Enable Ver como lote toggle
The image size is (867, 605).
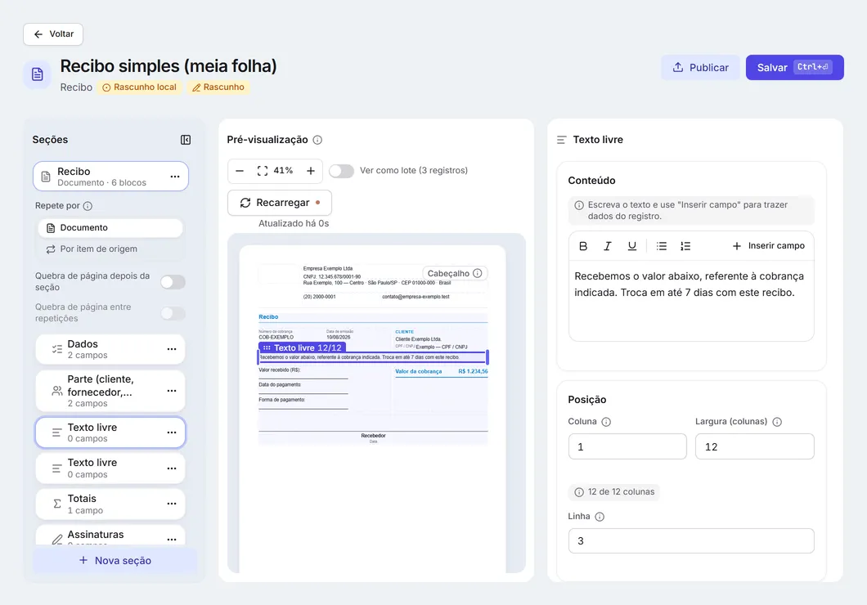coord(341,171)
